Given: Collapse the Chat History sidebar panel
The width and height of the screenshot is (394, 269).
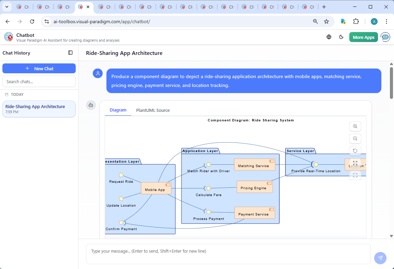Looking at the screenshot, I should pyautogui.click(x=70, y=53).
